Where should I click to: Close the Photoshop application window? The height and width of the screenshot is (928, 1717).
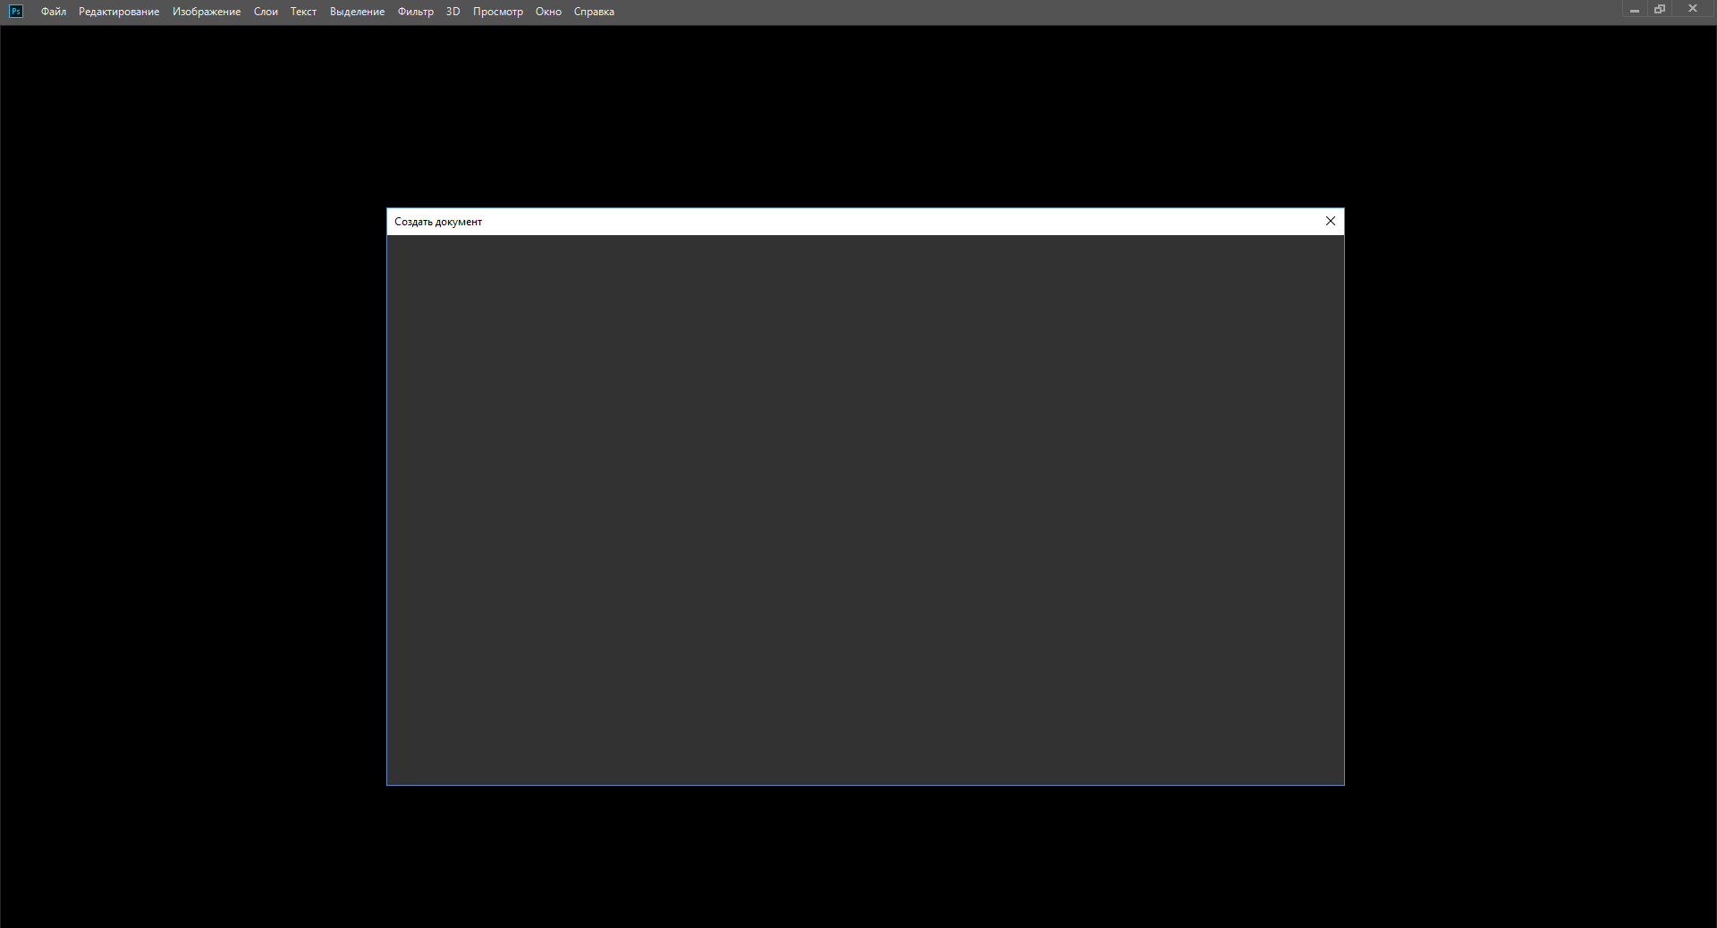click(x=1692, y=9)
